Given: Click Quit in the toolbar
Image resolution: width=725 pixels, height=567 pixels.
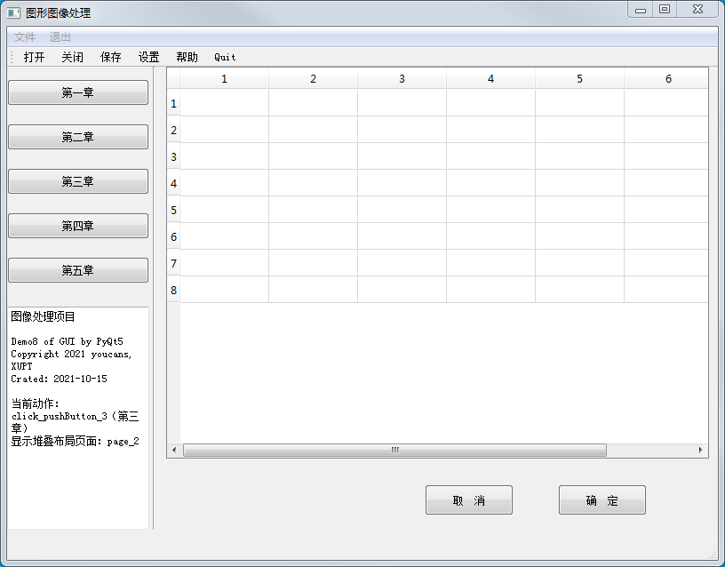Looking at the screenshot, I should pyautogui.click(x=225, y=57).
